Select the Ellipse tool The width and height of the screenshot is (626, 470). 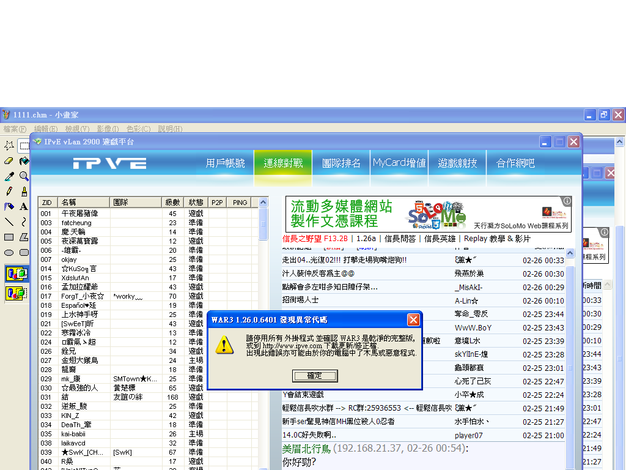click(x=9, y=252)
